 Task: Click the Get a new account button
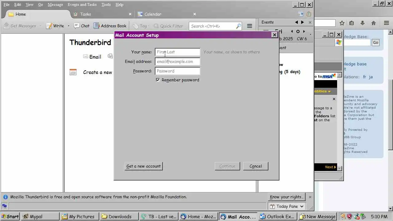coord(143,166)
